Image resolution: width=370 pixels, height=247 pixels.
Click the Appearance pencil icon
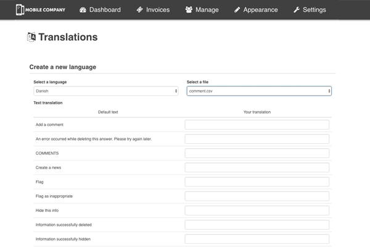[237, 10]
